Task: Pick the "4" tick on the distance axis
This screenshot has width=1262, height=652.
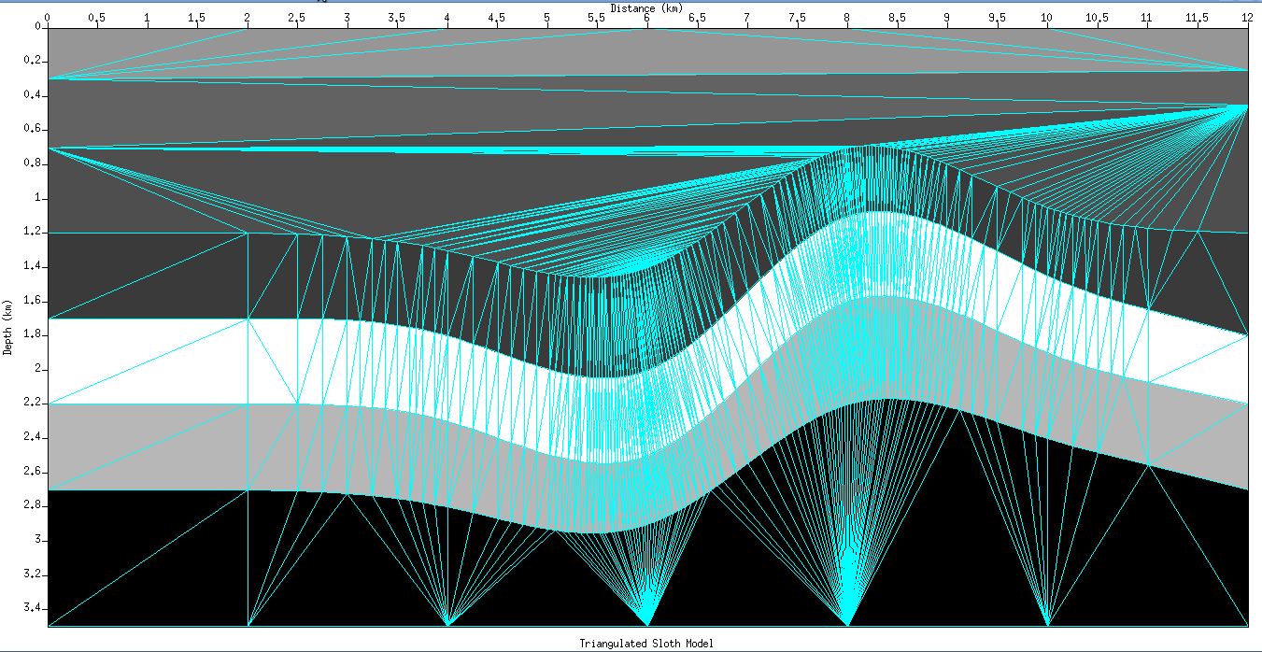Action: click(447, 18)
